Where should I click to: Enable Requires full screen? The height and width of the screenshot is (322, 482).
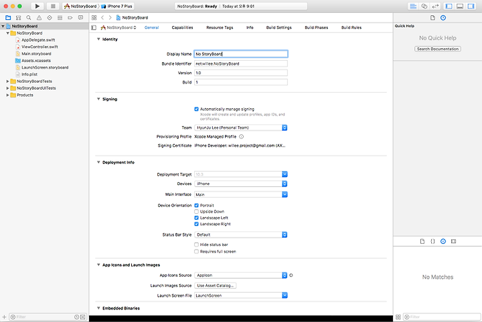196,251
